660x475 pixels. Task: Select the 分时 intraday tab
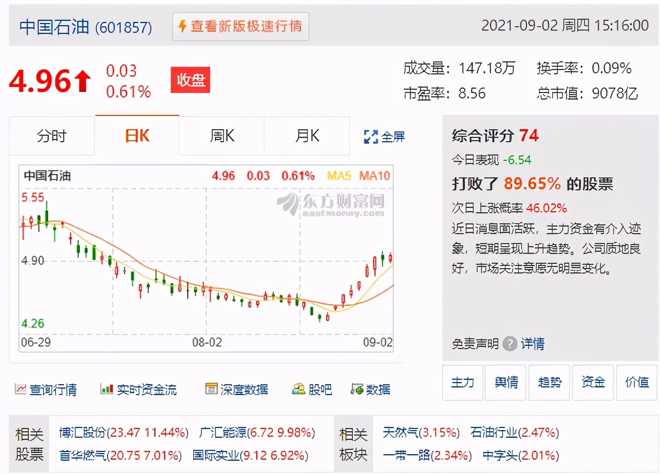(51, 136)
